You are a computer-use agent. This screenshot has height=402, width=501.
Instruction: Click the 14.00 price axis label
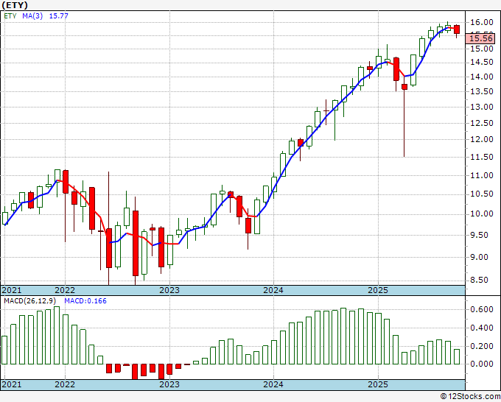pyautogui.click(x=482, y=77)
